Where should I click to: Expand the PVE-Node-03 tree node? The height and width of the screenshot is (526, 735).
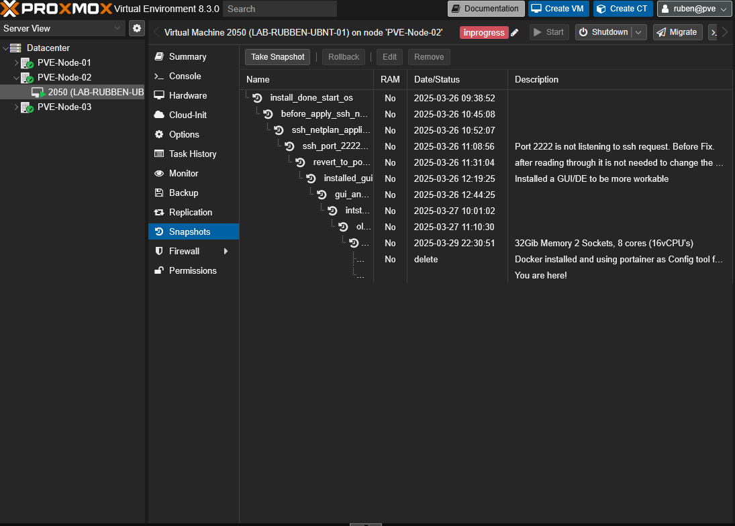(17, 107)
